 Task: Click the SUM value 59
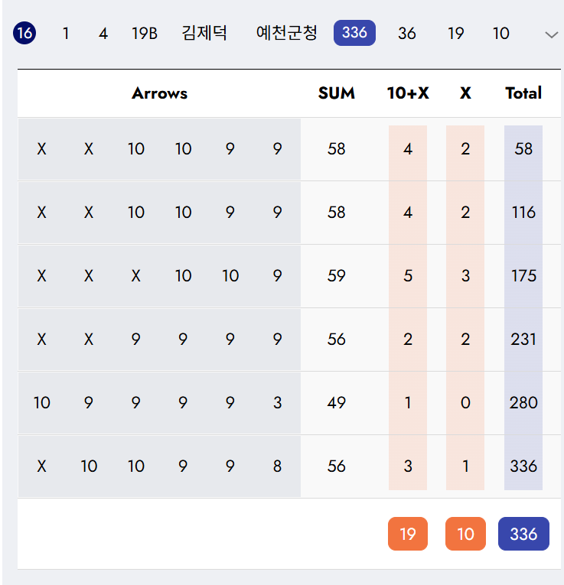(x=337, y=276)
